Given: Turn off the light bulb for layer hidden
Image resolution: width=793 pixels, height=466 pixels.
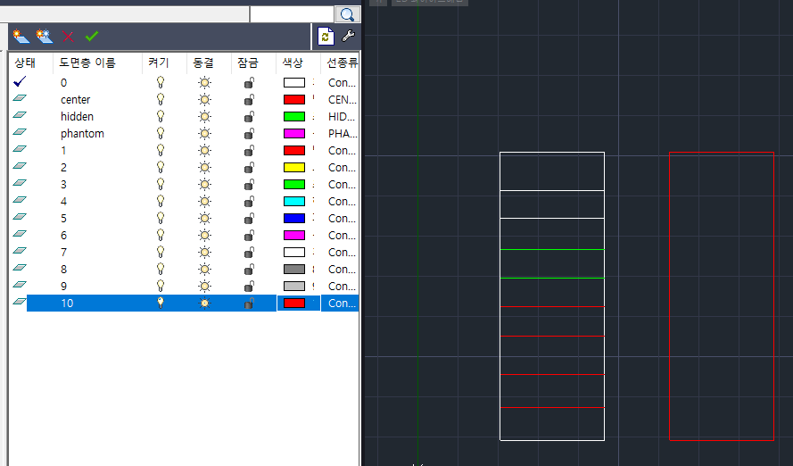Looking at the screenshot, I should (x=161, y=116).
